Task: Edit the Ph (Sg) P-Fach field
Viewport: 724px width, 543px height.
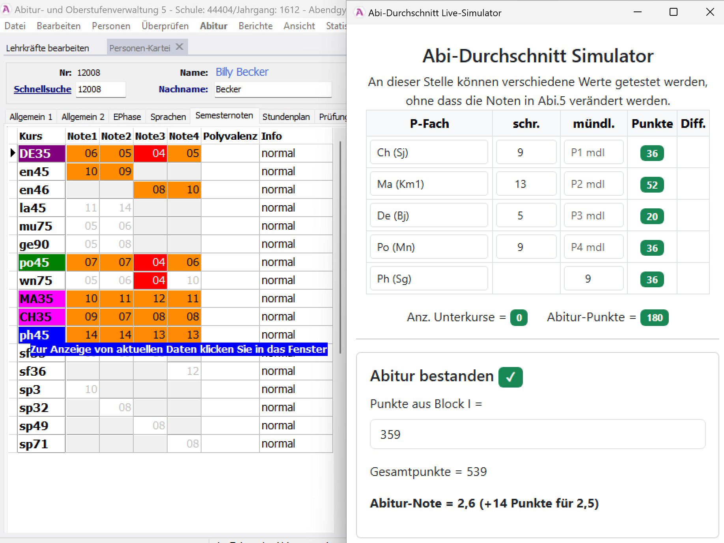Action: (429, 279)
